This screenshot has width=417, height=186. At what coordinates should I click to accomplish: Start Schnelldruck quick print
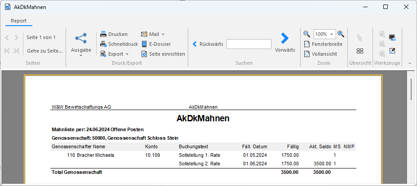point(119,44)
